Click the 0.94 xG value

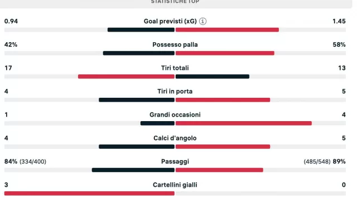point(11,21)
